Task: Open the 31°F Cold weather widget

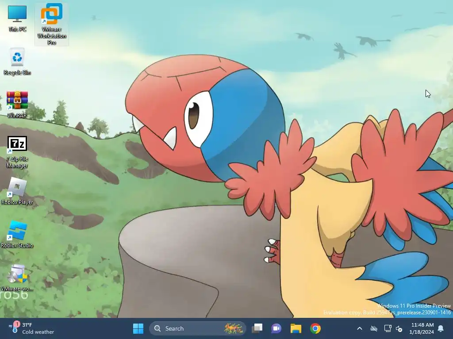Action: [31, 328]
